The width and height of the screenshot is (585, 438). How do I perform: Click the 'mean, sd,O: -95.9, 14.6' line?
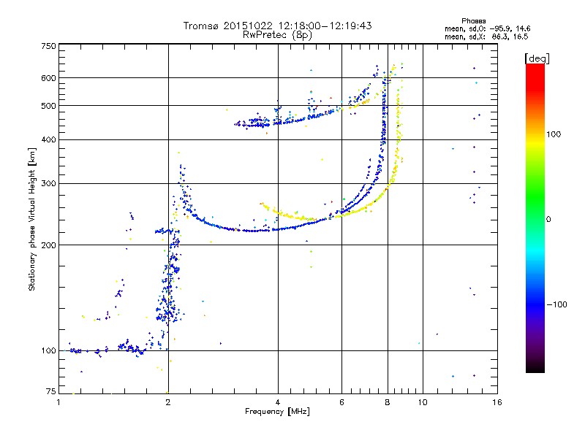click(x=487, y=28)
